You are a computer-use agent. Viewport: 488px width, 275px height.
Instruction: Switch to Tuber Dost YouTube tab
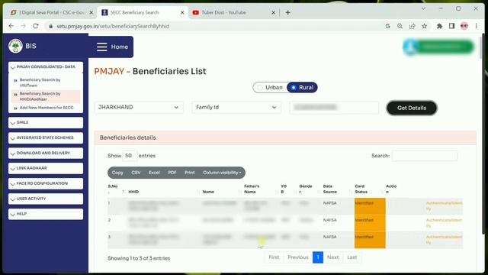(233, 12)
